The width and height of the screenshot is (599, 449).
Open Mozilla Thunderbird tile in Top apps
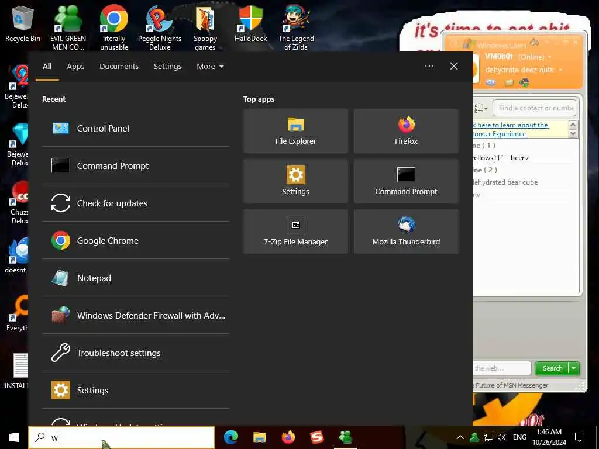click(x=406, y=232)
